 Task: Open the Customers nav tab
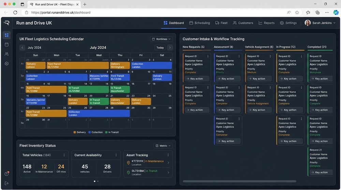pyautogui.click(x=243, y=23)
